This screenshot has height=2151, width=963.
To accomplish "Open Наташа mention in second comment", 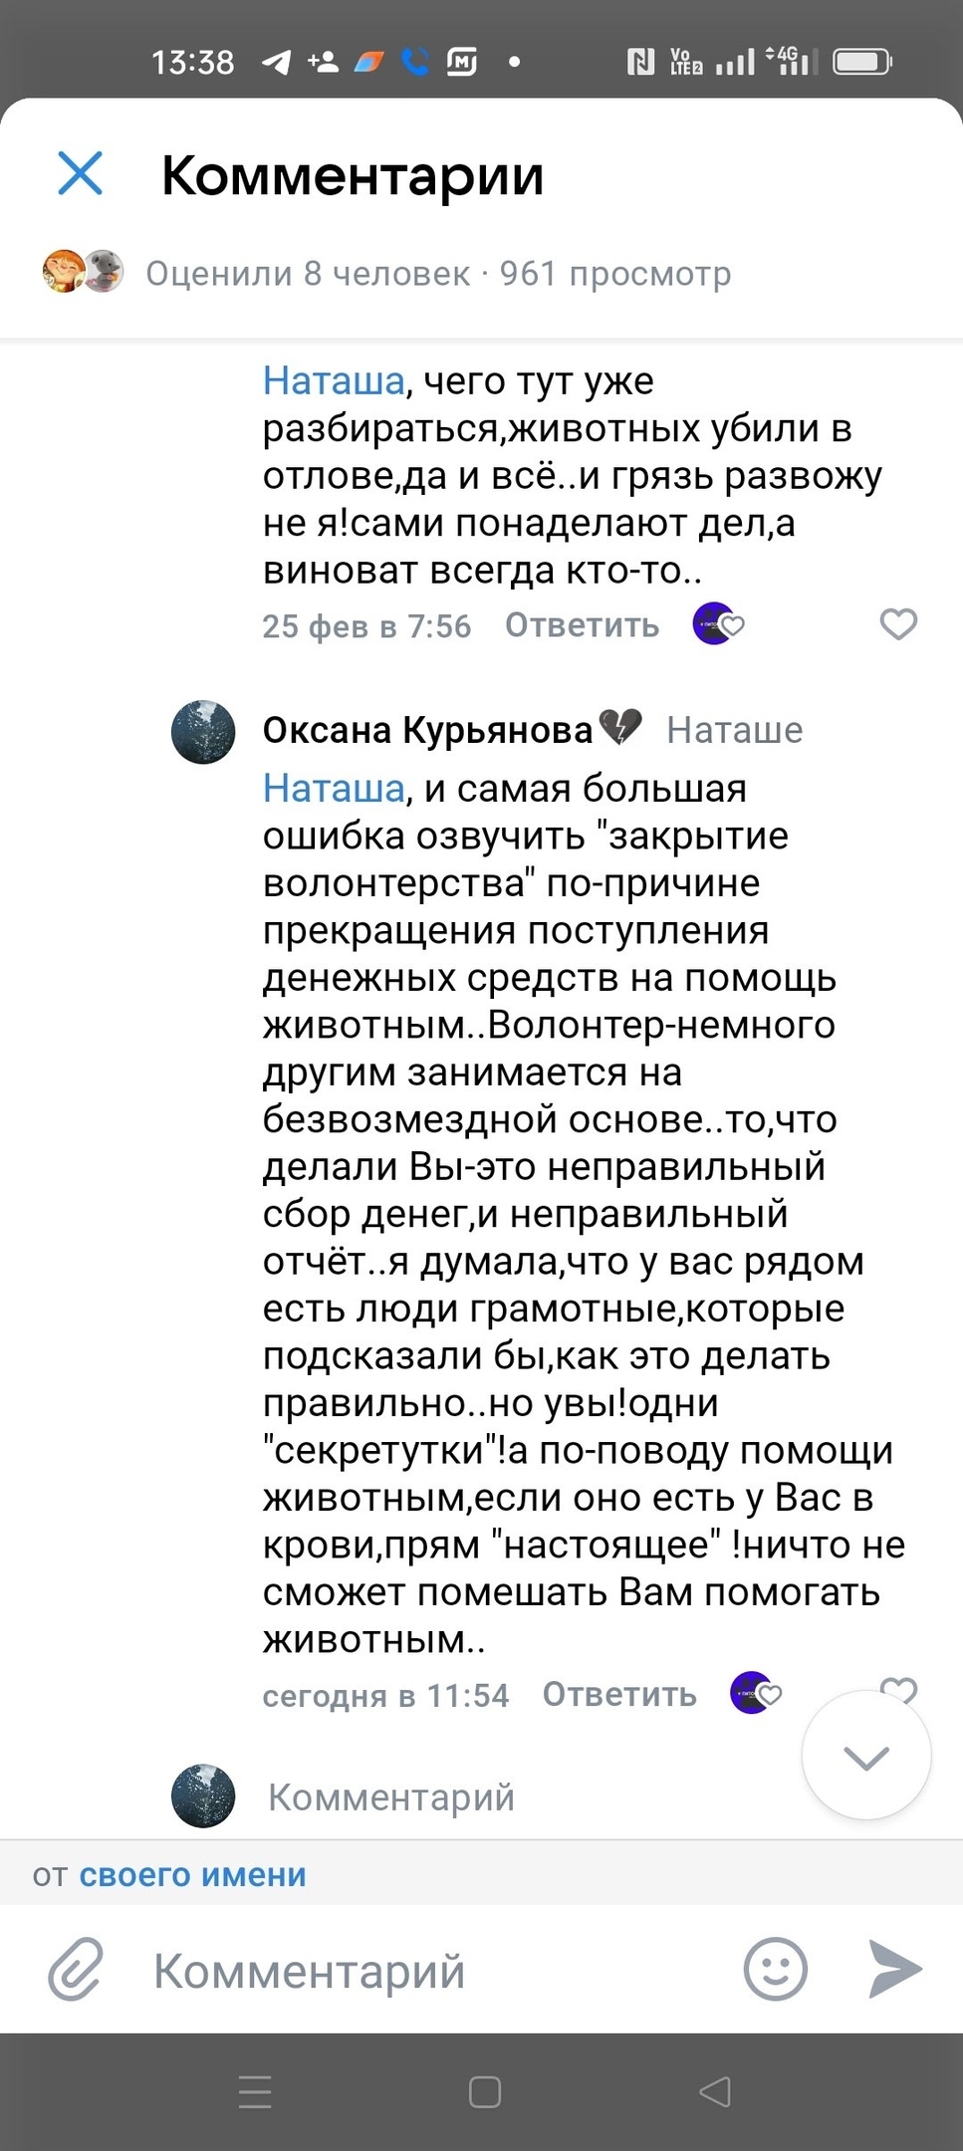I will point(334,789).
